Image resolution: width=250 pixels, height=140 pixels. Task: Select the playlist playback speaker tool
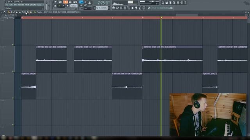(x=30, y=12)
